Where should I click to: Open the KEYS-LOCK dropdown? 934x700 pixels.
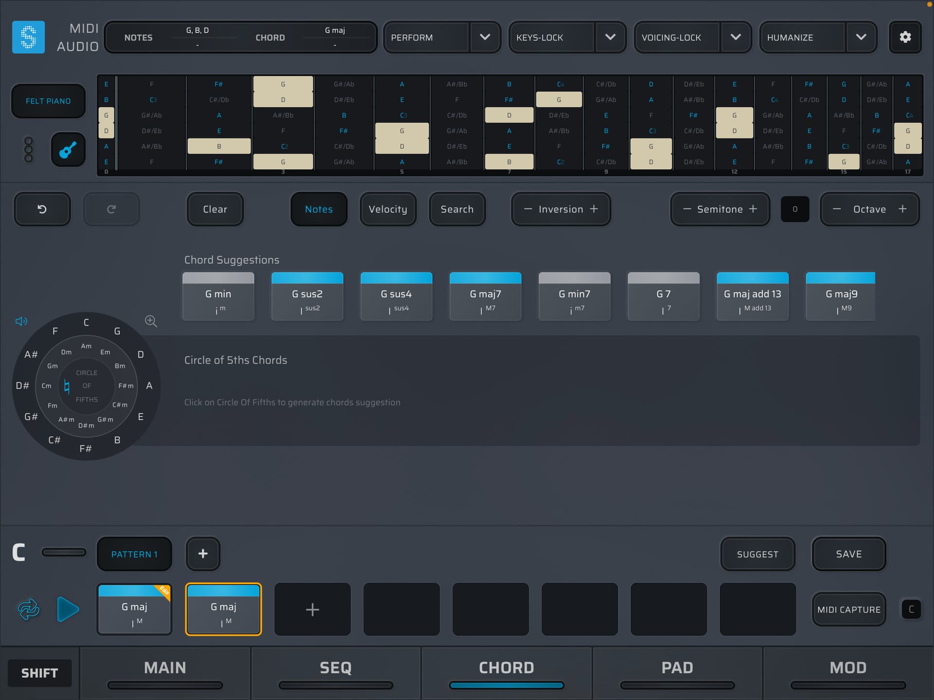tap(610, 37)
